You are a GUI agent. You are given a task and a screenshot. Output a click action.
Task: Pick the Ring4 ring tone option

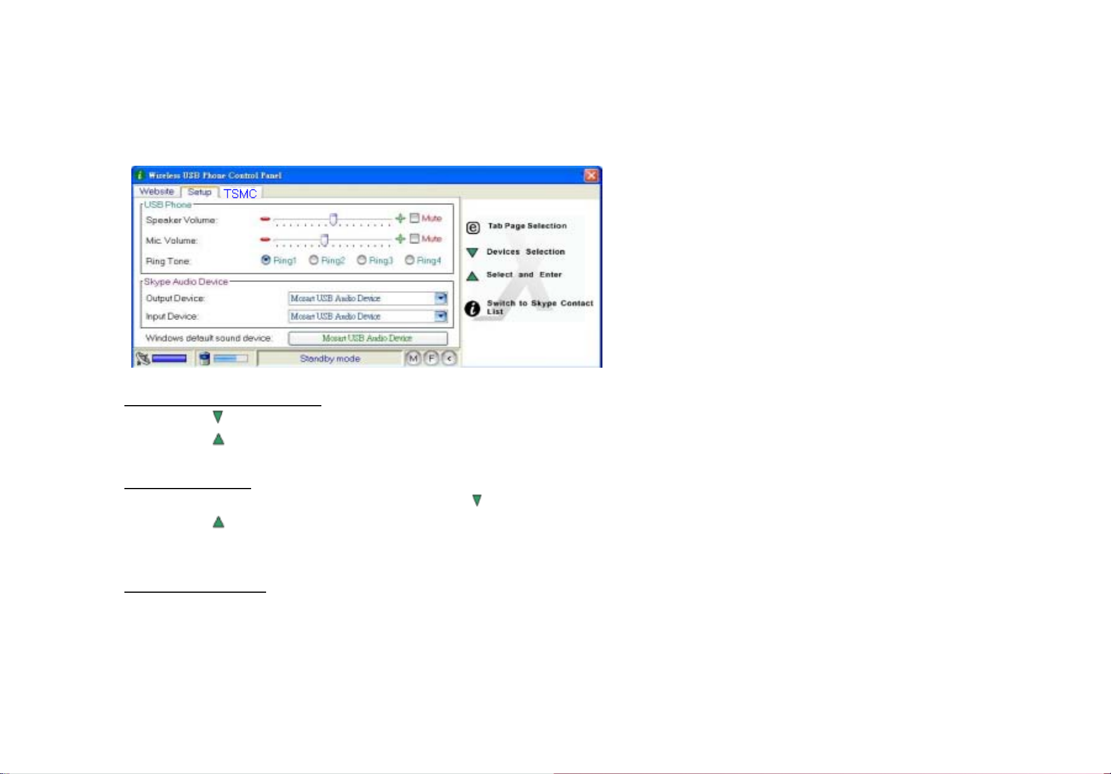[409, 260]
